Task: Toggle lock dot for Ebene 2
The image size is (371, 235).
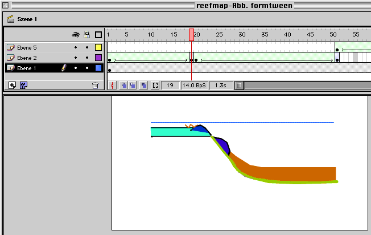Action: 87,58
